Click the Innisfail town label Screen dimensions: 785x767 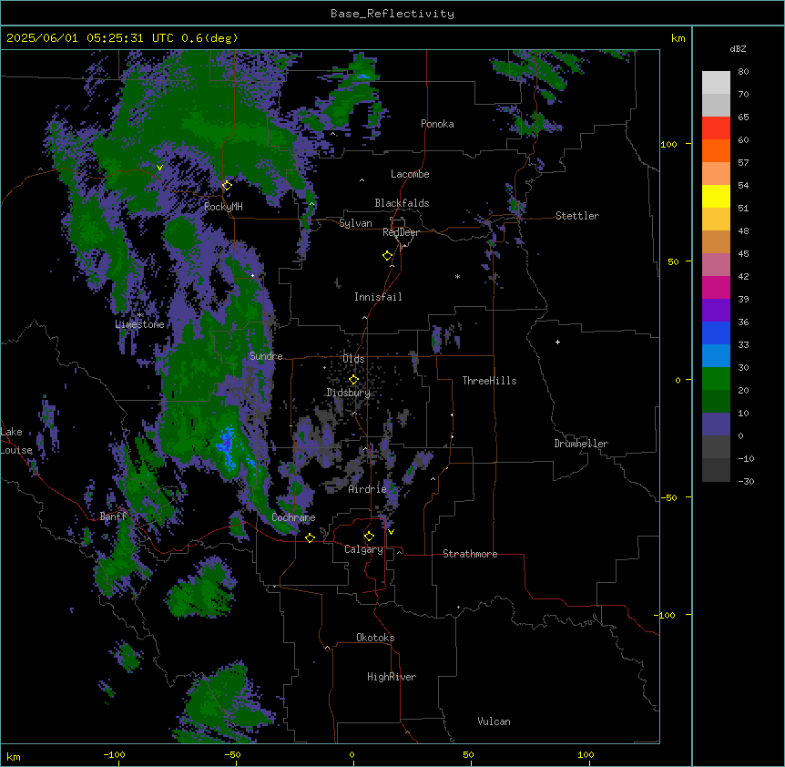pos(378,297)
